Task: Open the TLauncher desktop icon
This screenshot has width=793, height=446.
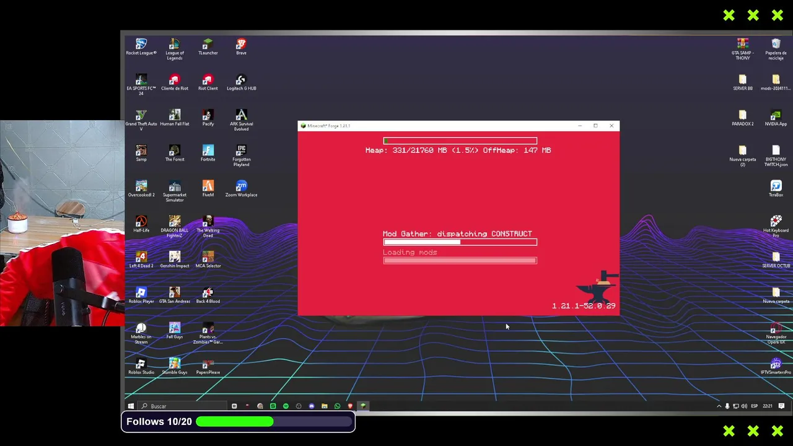Action: click(208, 47)
